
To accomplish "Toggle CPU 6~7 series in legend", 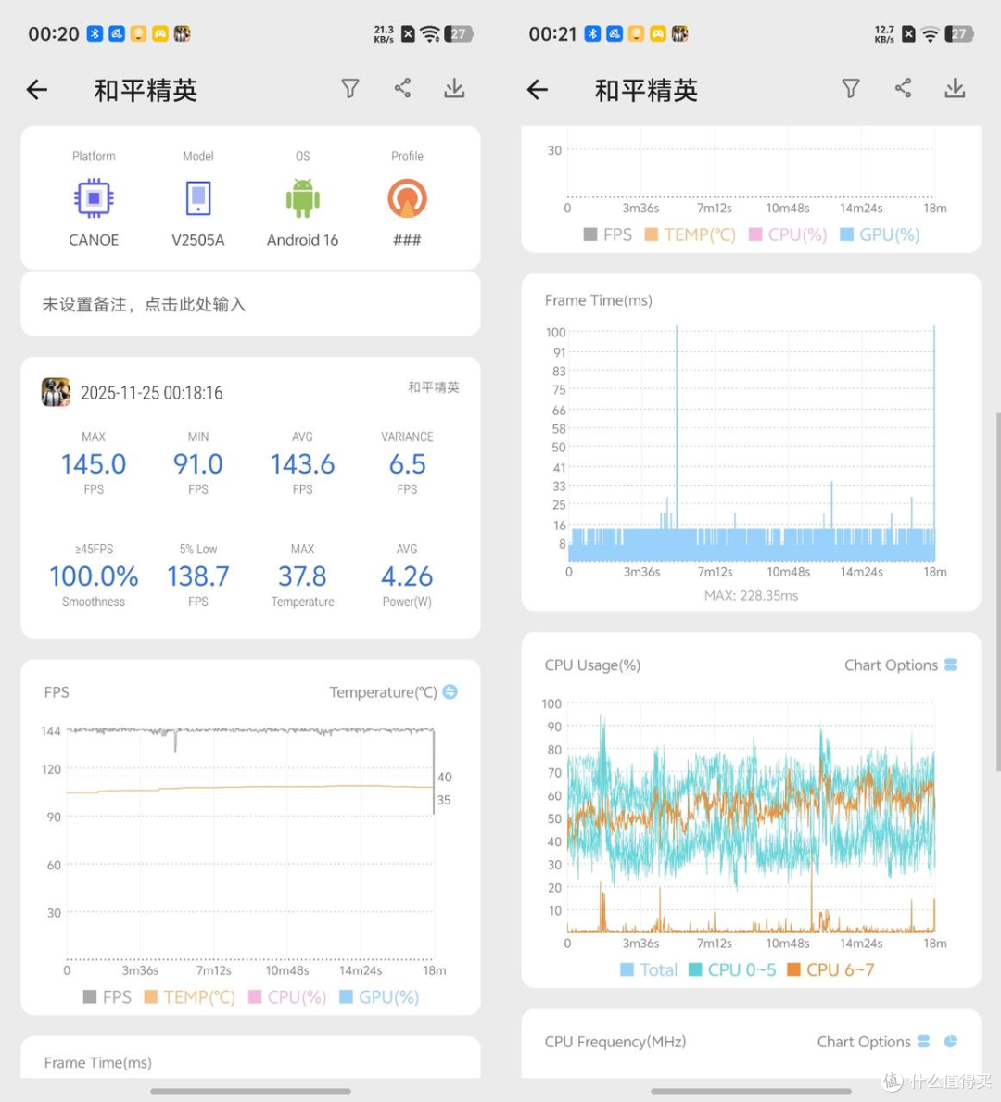I will 830,969.
